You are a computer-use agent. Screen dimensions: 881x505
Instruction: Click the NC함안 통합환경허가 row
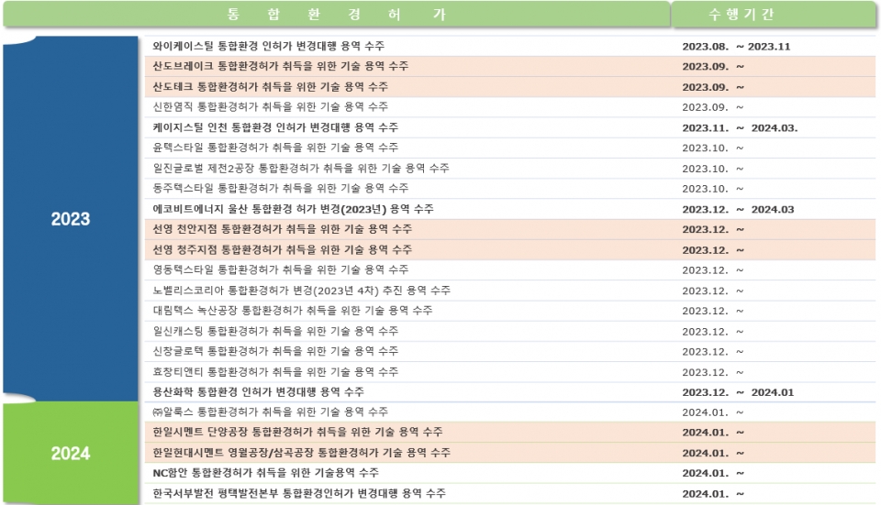[265, 473]
